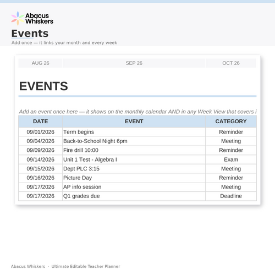Open the AUG 26 month tab
Viewport: 275px width, 275px height.
click(x=40, y=63)
